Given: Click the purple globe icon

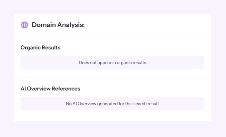Looking at the screenshot, I should 24,25.
